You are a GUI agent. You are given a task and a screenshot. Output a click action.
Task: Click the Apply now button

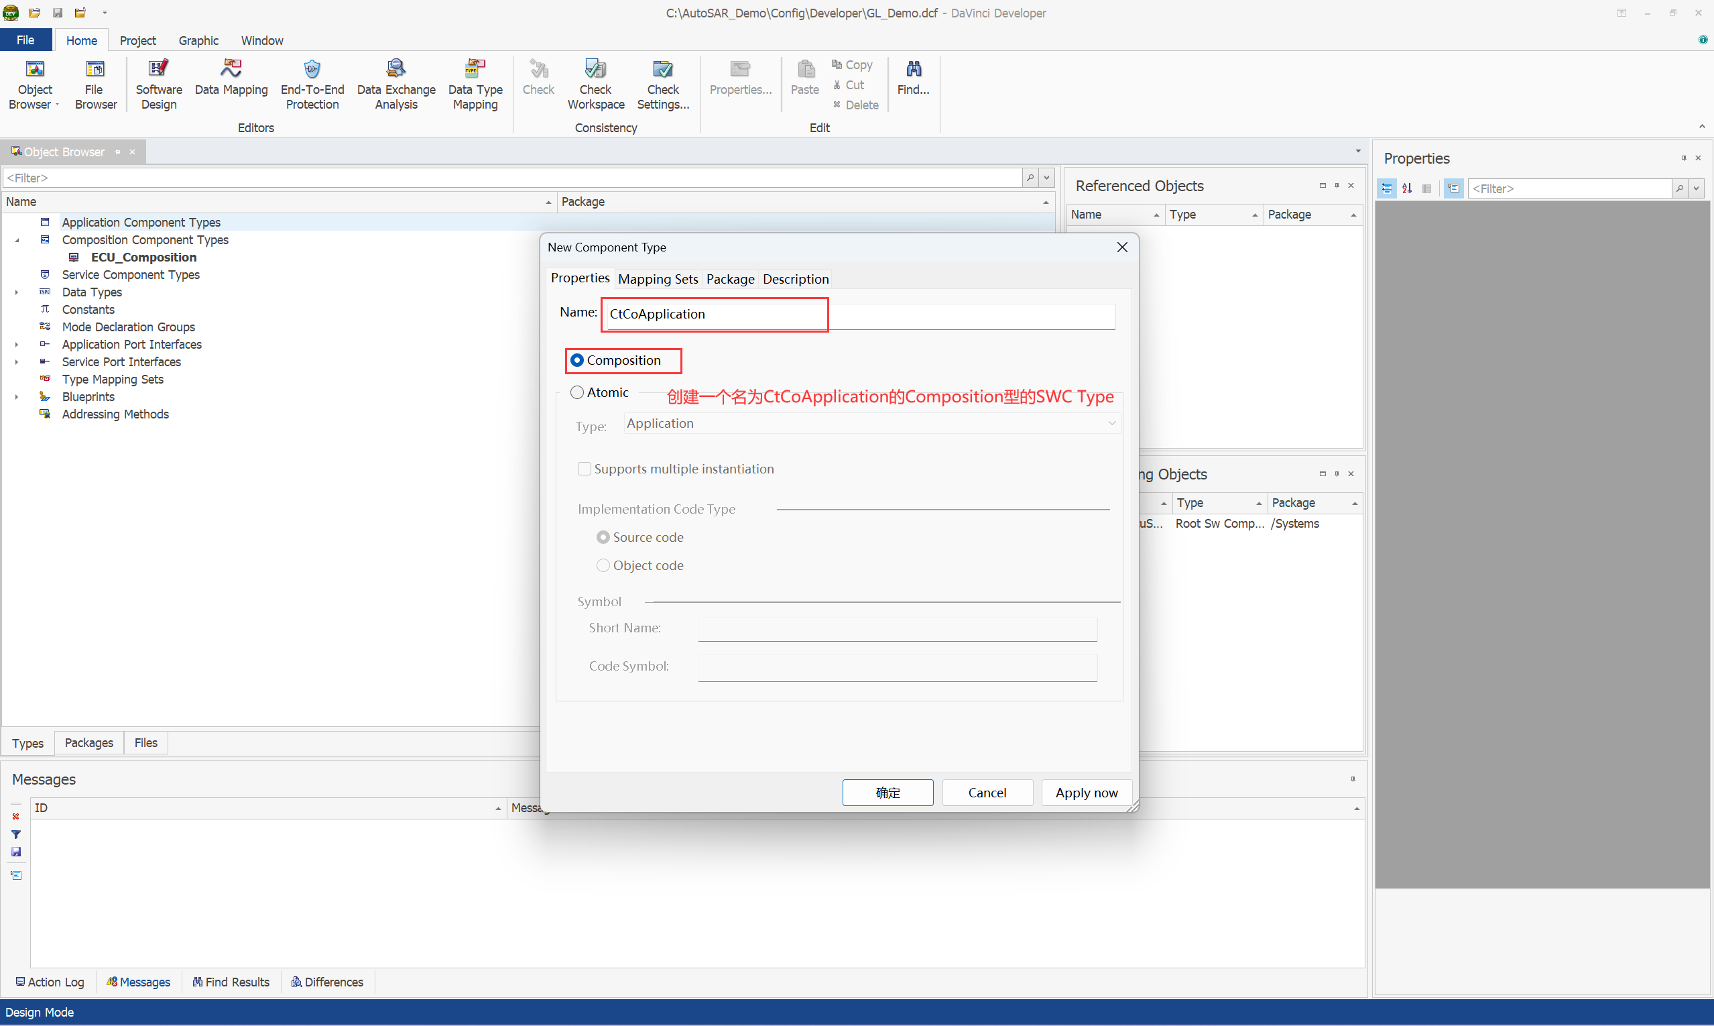pyautogui.click(x=1086, y=793)
